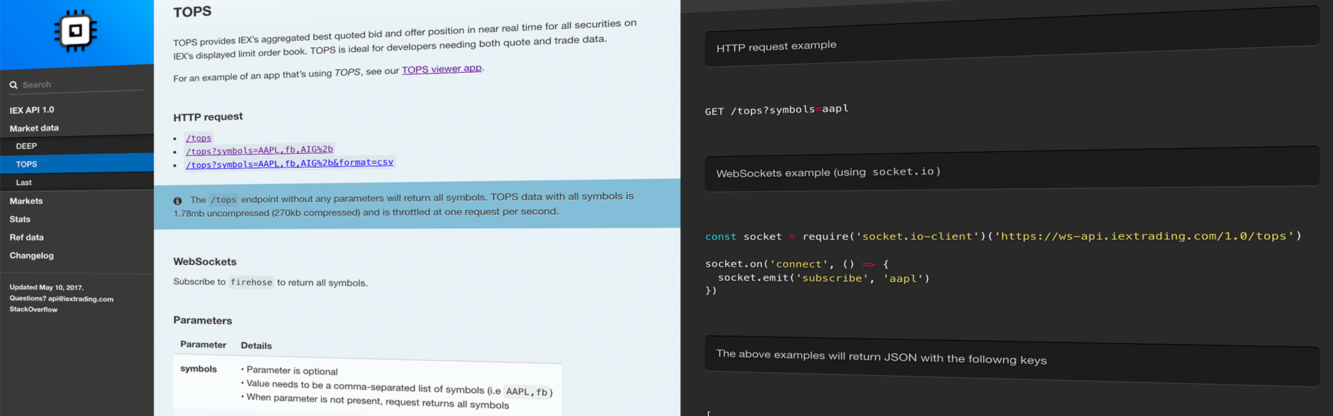
Task: Click the Parameters heading
Action: tap(203, 320)
